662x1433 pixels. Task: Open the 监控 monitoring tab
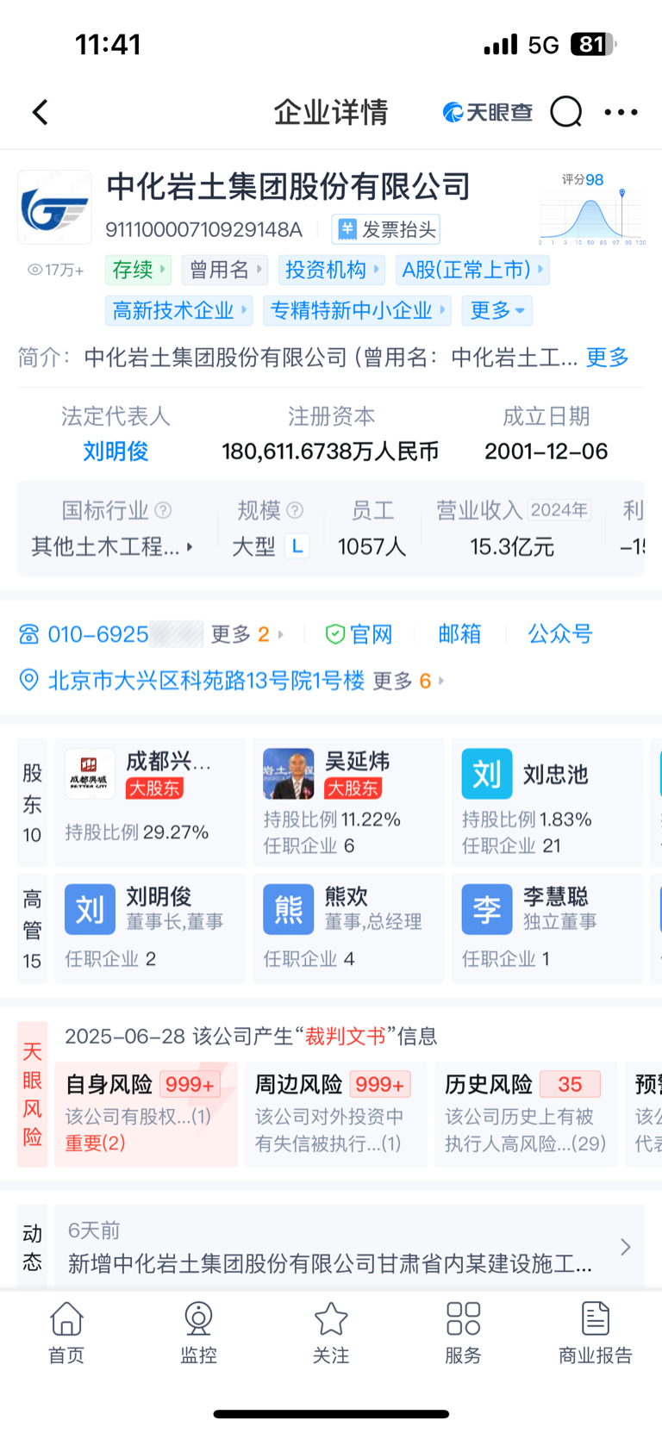pos(198,1332)
